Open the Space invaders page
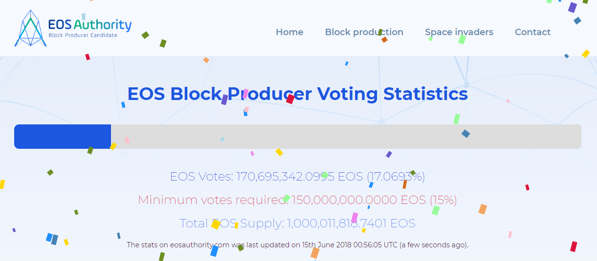Screen dimensions: 597x261 click(x=459, y=32)
